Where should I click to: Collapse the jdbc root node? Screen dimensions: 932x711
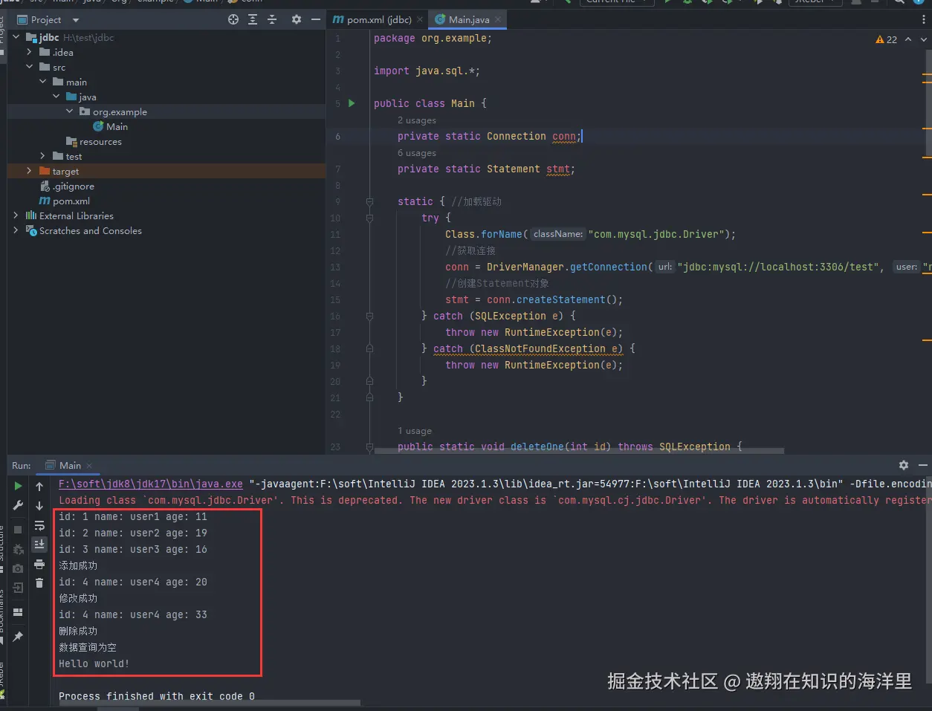coord(16,37)
